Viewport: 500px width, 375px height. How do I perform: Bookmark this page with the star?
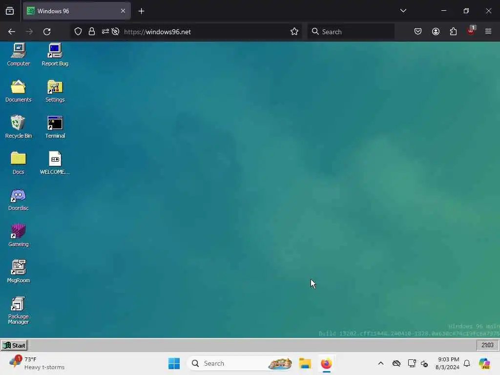point(294,32)
